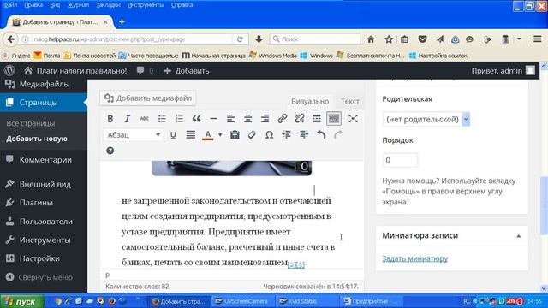Underline the selected text
548x308 pixels.
[x=173, y=135]
